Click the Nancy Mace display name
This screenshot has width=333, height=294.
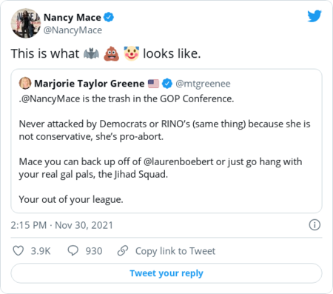(x=73, y=18)
